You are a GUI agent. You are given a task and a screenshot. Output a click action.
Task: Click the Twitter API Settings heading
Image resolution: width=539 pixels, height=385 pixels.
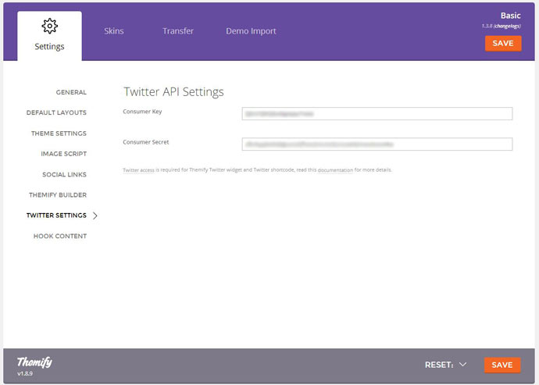pyautogui.click(x=173, y=92)
